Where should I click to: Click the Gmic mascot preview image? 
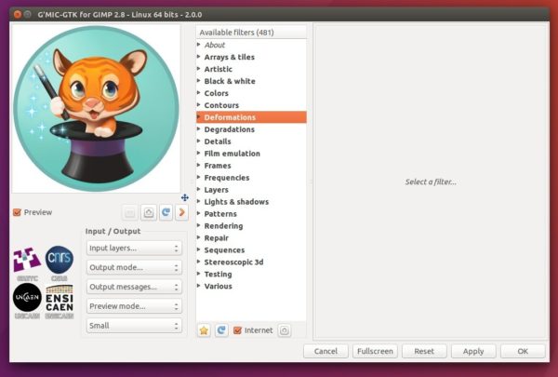coord(96,109)
